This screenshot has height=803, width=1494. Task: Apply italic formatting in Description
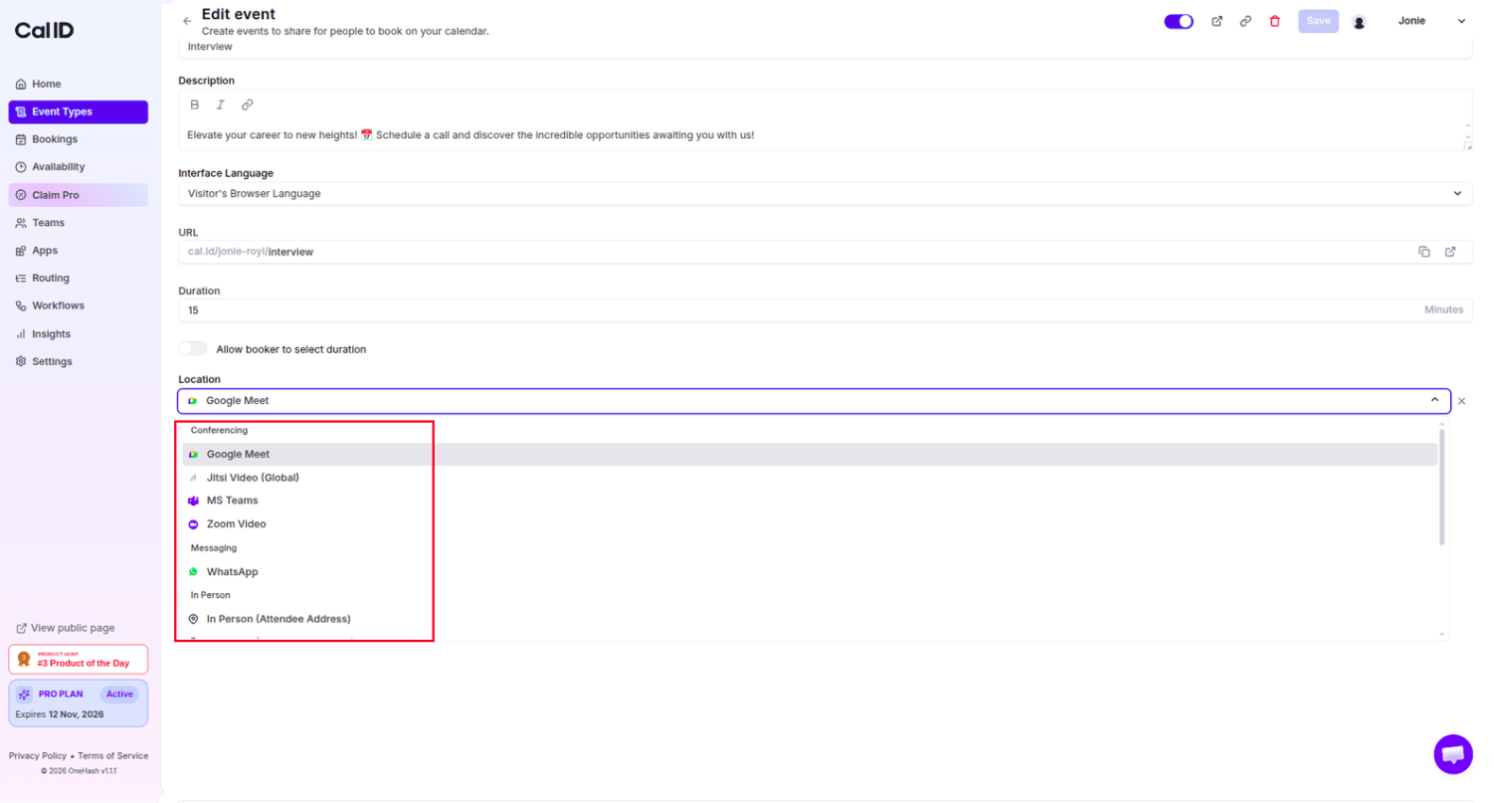pos(221,104)
